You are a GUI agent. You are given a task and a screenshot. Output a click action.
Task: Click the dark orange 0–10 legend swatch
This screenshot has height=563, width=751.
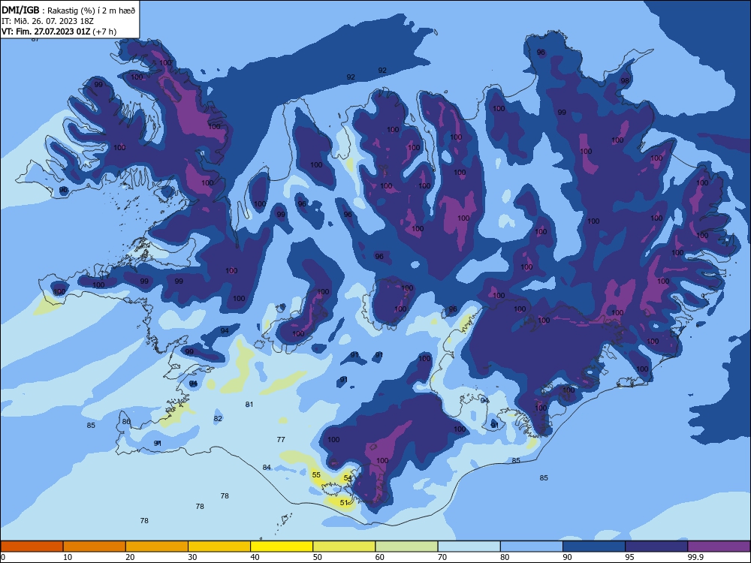pyautogui.click(x=32, y=546)
